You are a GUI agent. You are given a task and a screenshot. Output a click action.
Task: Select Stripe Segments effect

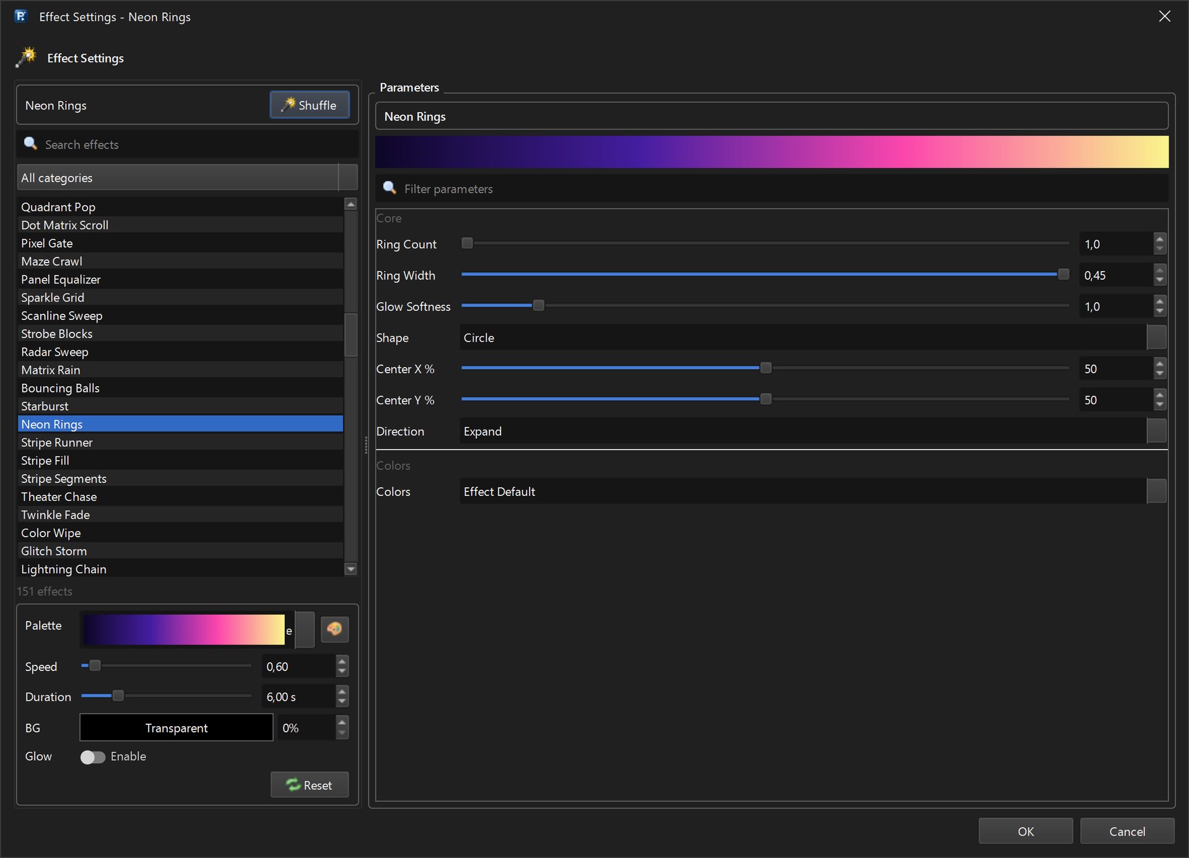pyautogui.click(x=180, y=479)
